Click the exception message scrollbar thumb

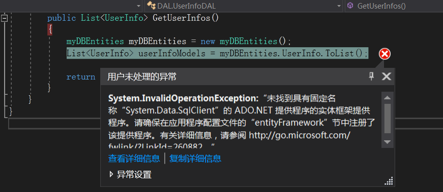(x=388, y=118)
